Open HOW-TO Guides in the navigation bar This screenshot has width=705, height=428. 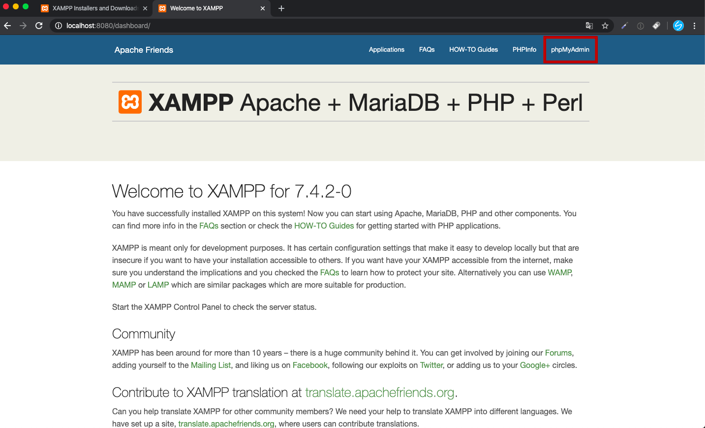tap(473, 50)
